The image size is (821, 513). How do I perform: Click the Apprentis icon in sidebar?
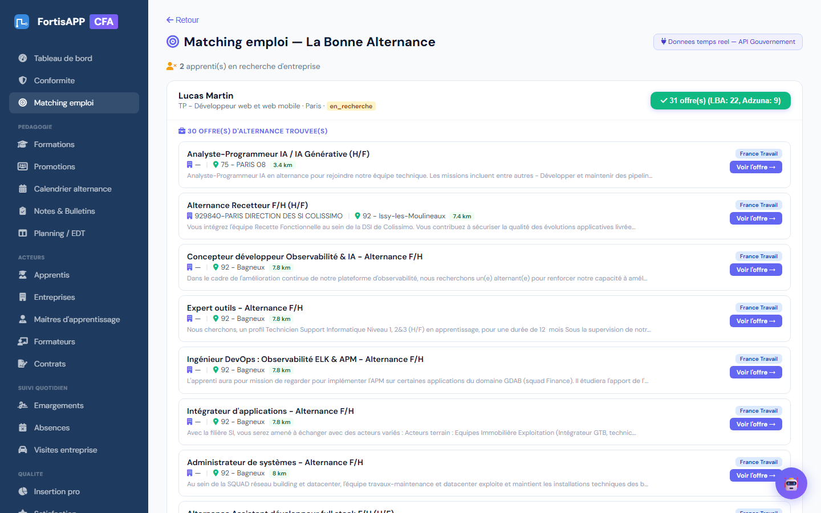coord(23,275)
